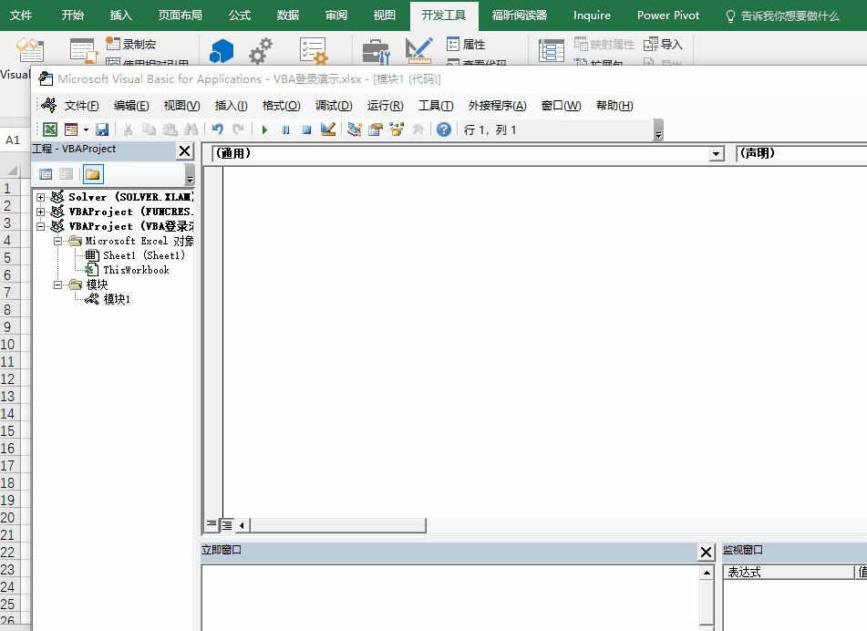Click 录制宏 button in Excel ribbon
This screenshot has width=867, height=631.
pyautogui.click(x=131, y=44)
